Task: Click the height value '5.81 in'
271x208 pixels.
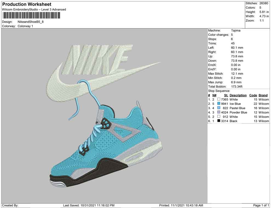Action: tap(264, 12)
